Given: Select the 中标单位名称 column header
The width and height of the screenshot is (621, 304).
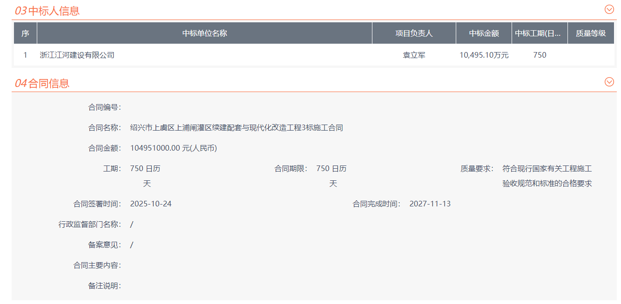Looking at the screenshot, I should [x=204, y=33].
